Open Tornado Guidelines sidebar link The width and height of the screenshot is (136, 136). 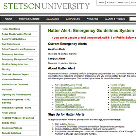coord(12,133)
